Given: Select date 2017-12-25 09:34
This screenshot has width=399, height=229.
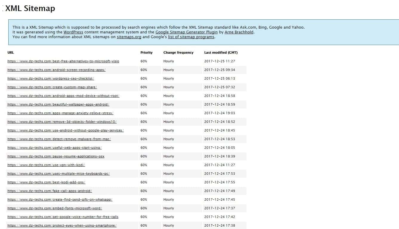Looking at the screenshot, I should (219, 70).
